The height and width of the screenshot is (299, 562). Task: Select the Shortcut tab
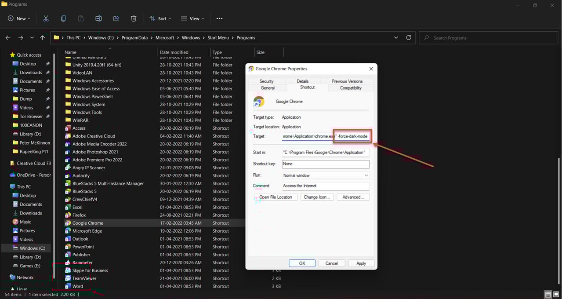[x=307, y=87]
